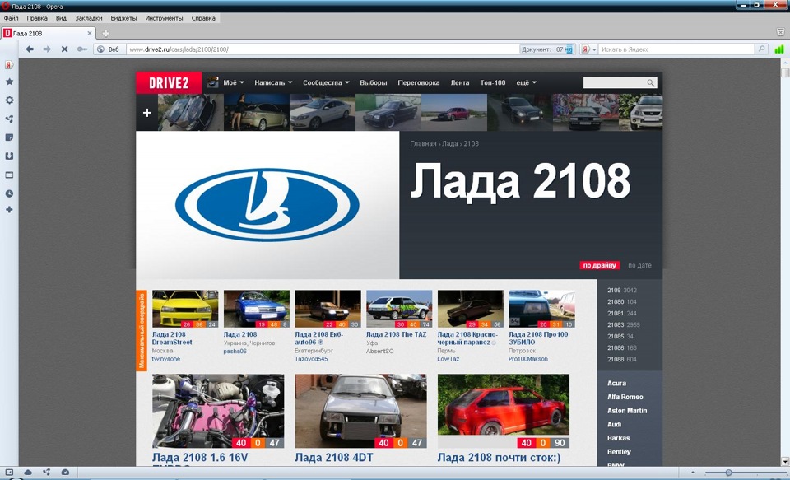Open the Лада 2108 1.6 16V title link

[x=200, y=457]
